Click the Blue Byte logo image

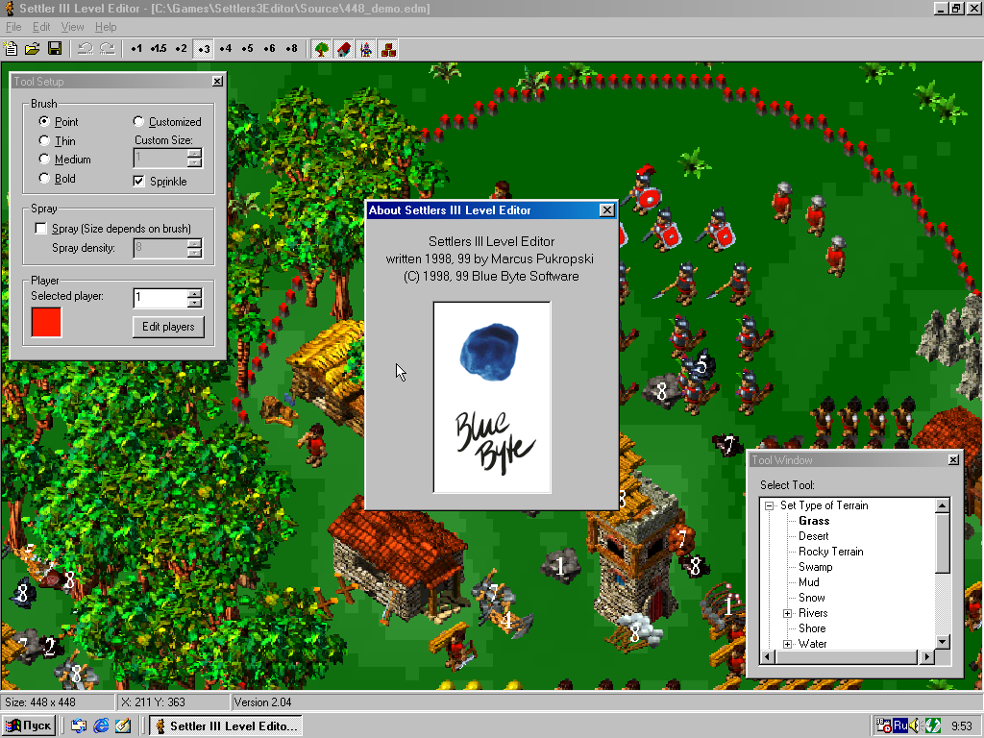click(492, 397)
